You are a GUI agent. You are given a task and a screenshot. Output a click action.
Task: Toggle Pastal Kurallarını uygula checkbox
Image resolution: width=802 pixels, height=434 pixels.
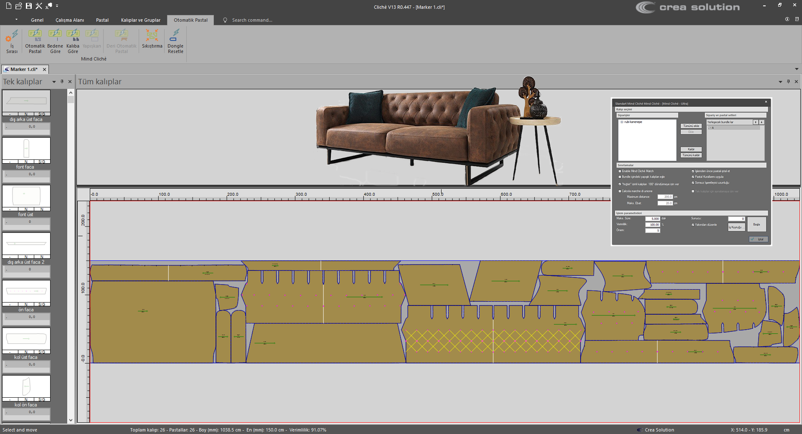click(x=693, y=177)
